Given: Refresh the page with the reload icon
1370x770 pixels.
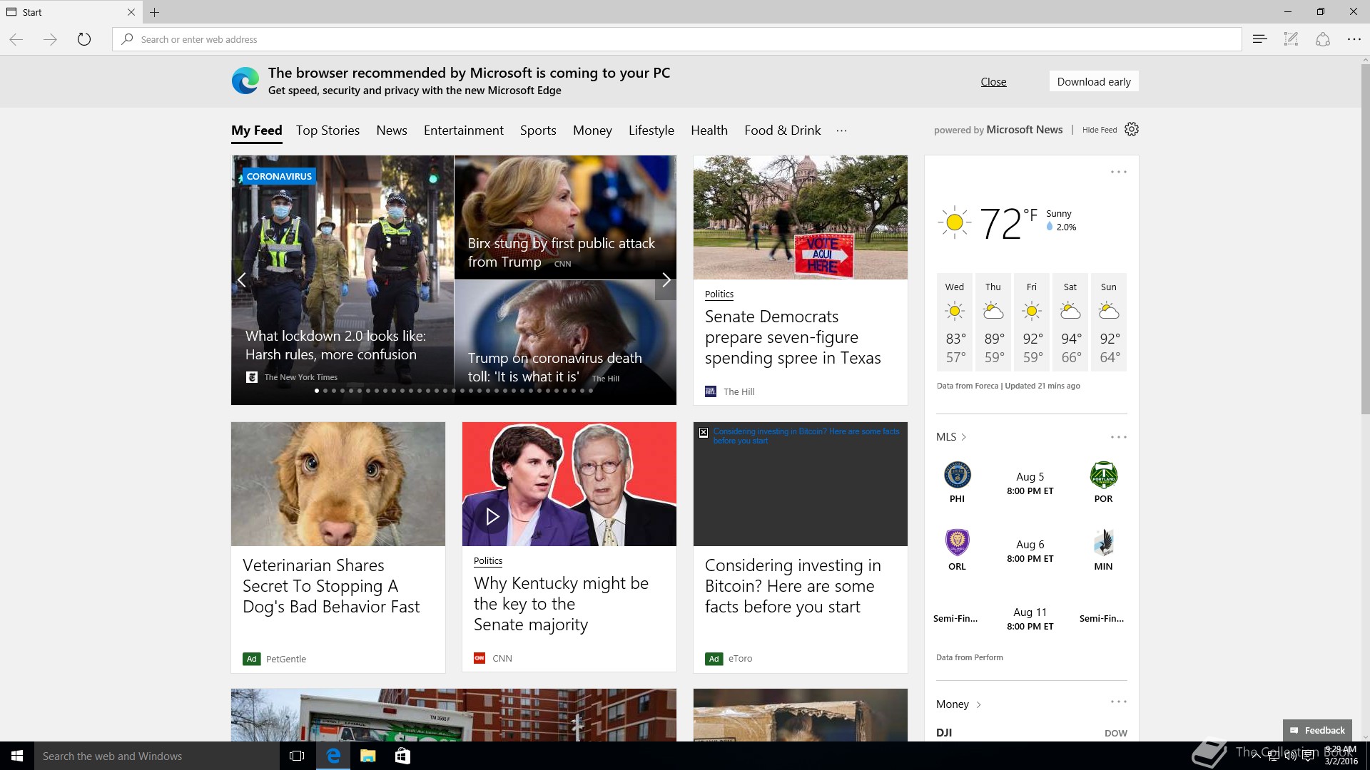Looking at the screenshot, I should (84, 39).
